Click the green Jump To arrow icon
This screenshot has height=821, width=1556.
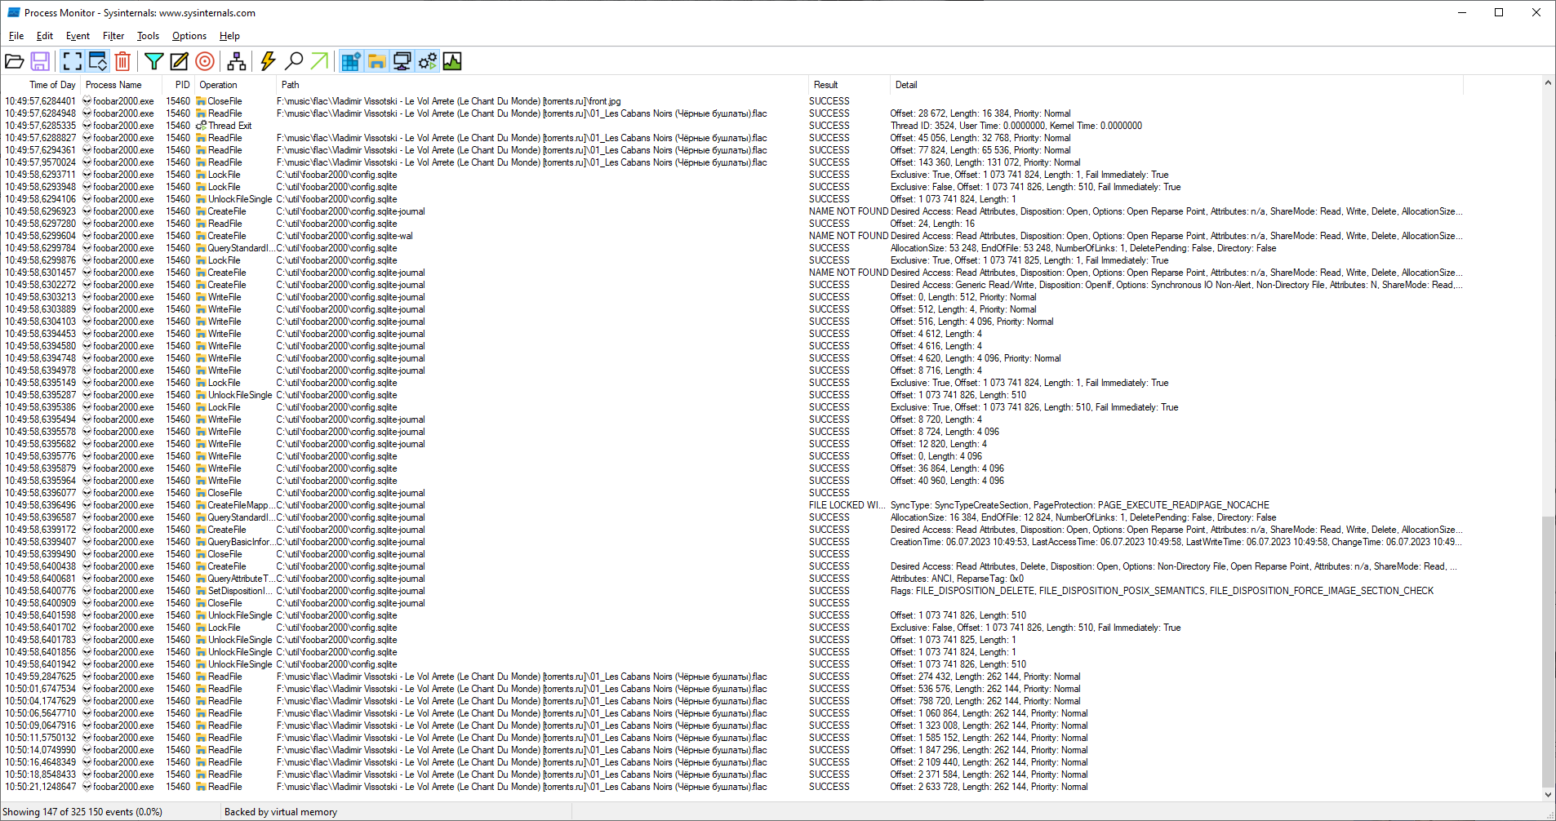pyautogui.click(x=319, y=61)
